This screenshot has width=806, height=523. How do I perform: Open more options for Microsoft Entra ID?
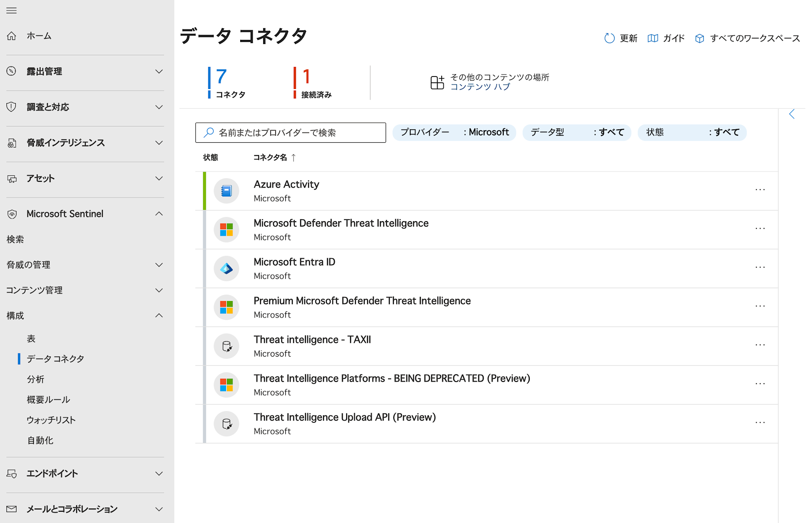(760, 267)
